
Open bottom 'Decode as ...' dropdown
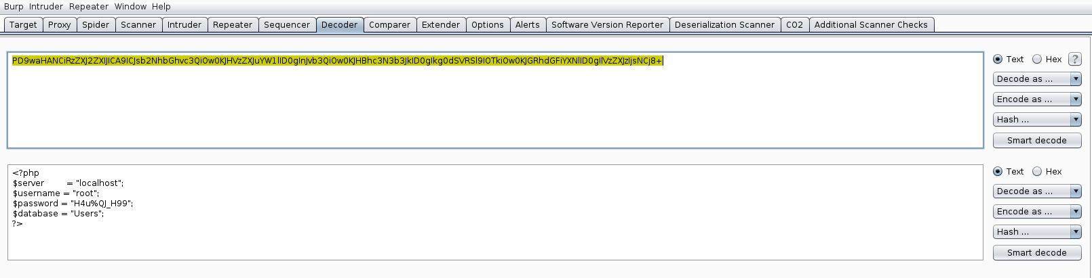[x=1036, y=191]
